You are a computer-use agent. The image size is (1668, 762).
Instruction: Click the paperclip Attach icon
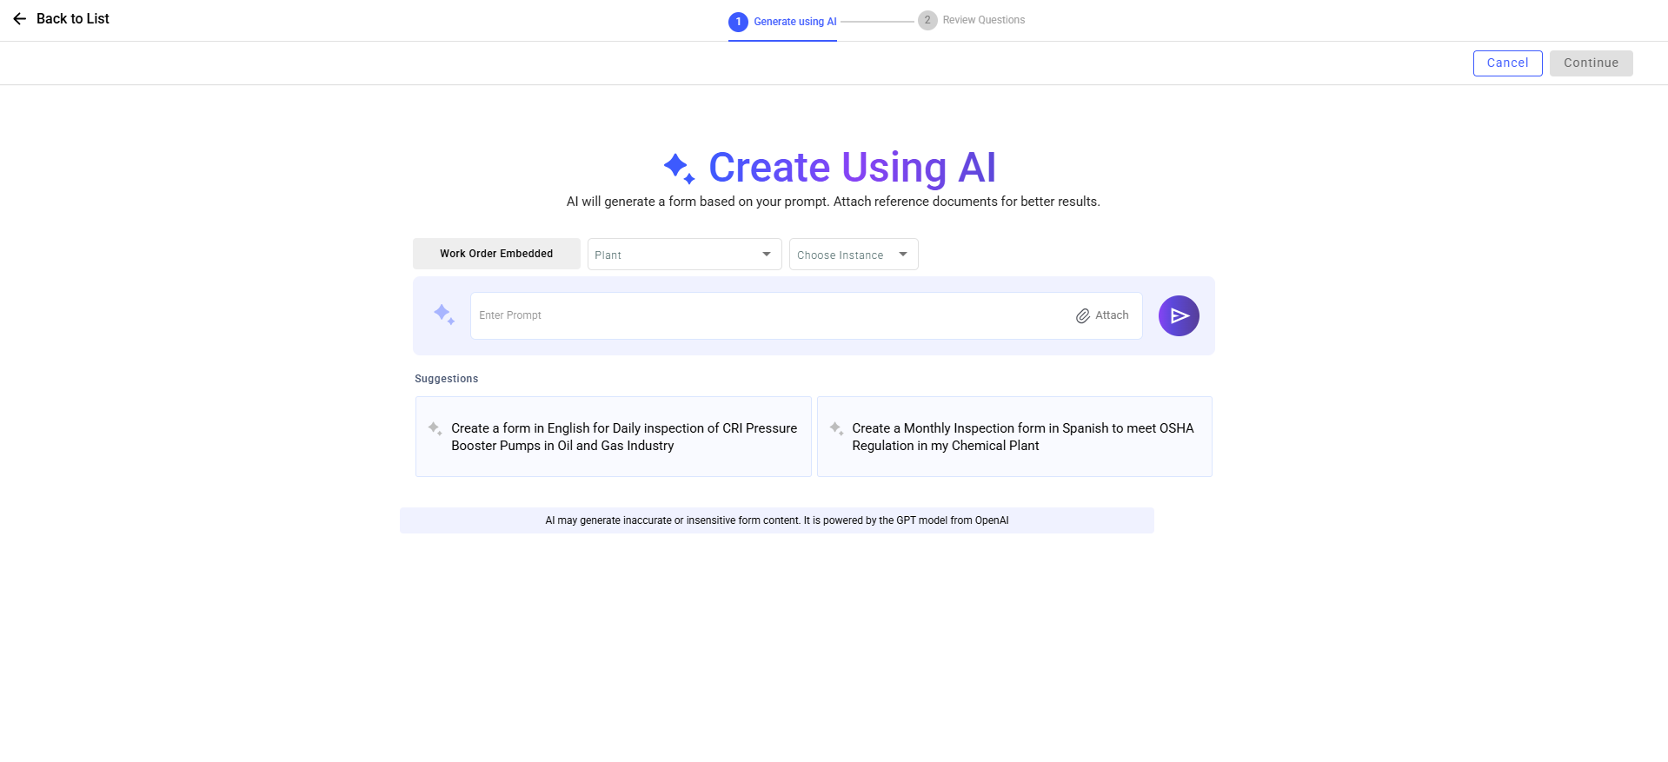pyautogui.click(x=1083, y=316)
